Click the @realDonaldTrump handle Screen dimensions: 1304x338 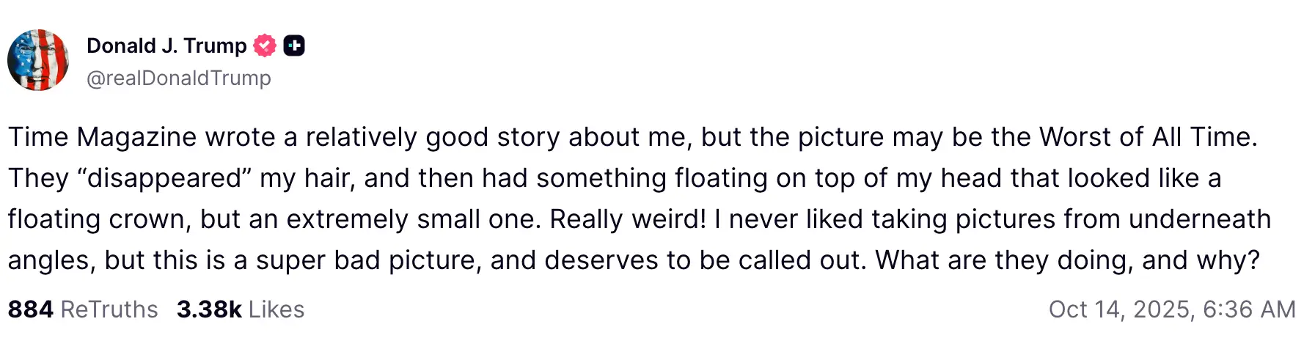click(x=179, y=78)
